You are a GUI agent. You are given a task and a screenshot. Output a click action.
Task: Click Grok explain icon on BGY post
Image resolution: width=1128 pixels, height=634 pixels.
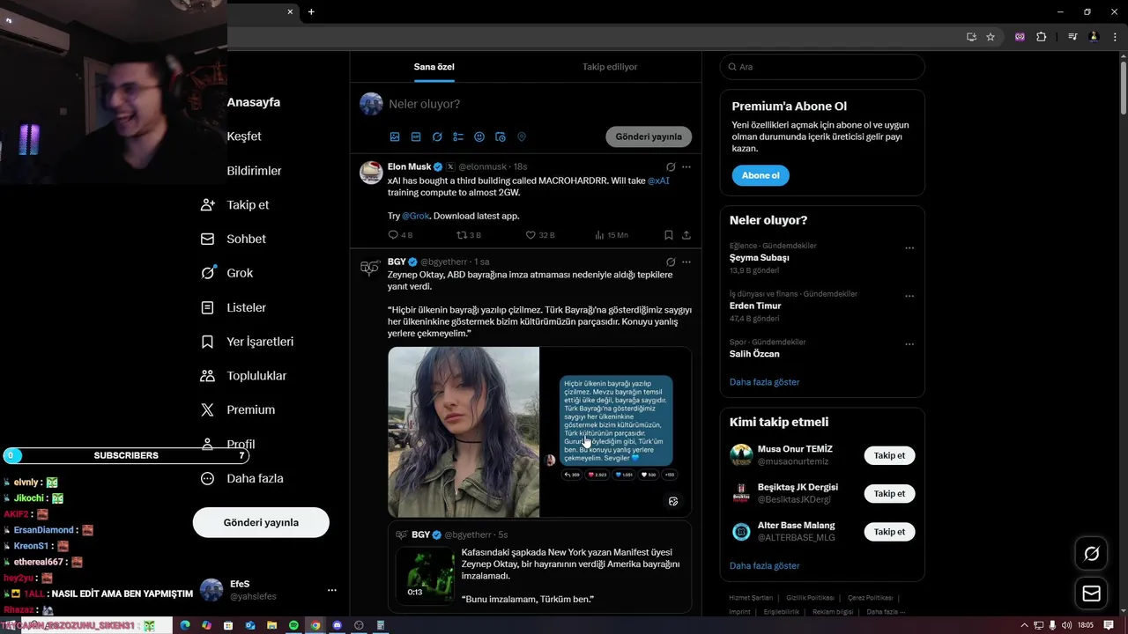coord(671,262)
